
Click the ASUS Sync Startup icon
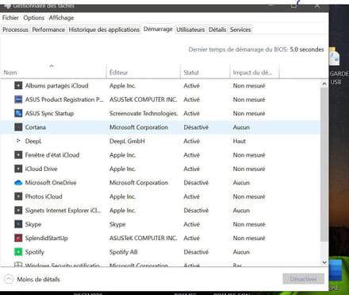pos(18,113)
